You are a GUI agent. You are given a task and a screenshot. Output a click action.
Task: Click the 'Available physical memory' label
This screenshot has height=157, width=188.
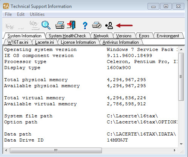42,86
